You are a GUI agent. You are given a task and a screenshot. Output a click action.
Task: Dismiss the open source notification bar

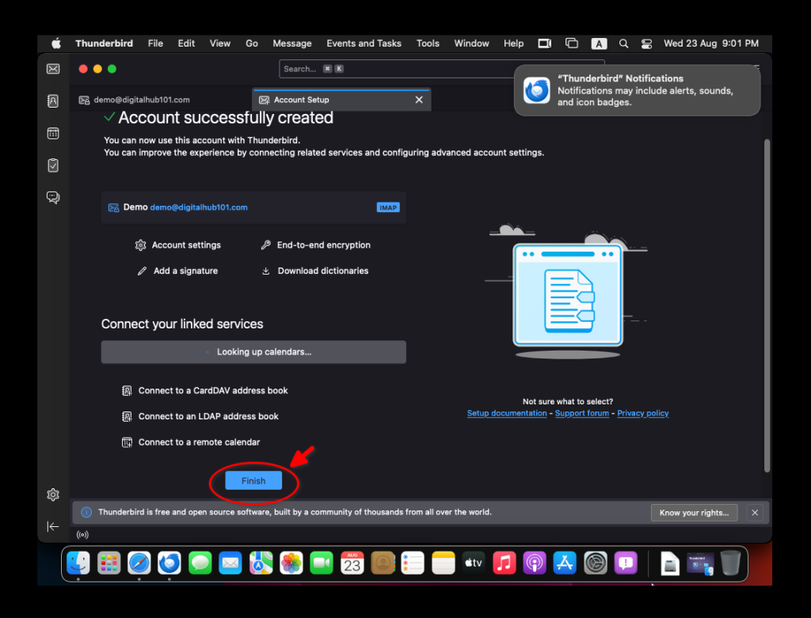(755, 513)
